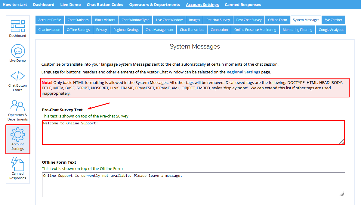Select the Eye Catcher tab

[x=333, y=19]
